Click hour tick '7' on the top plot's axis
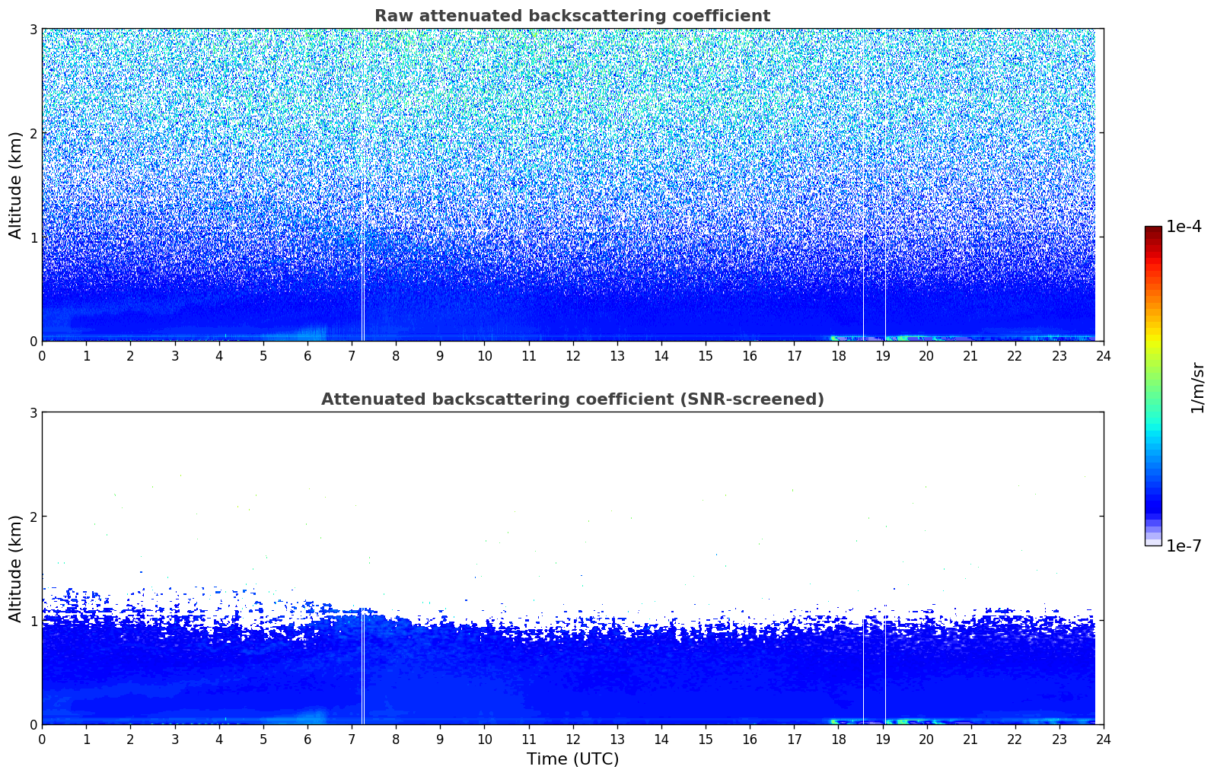The height and width of the screenshot is (776, 1214). click(x=352, y=356)
